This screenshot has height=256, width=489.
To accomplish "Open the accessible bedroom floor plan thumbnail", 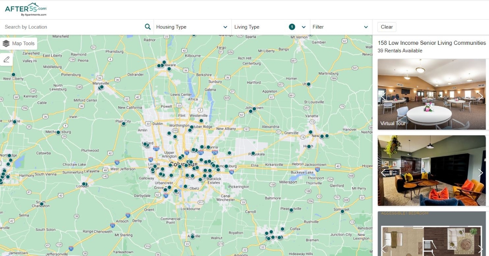I will pos(431,236).
